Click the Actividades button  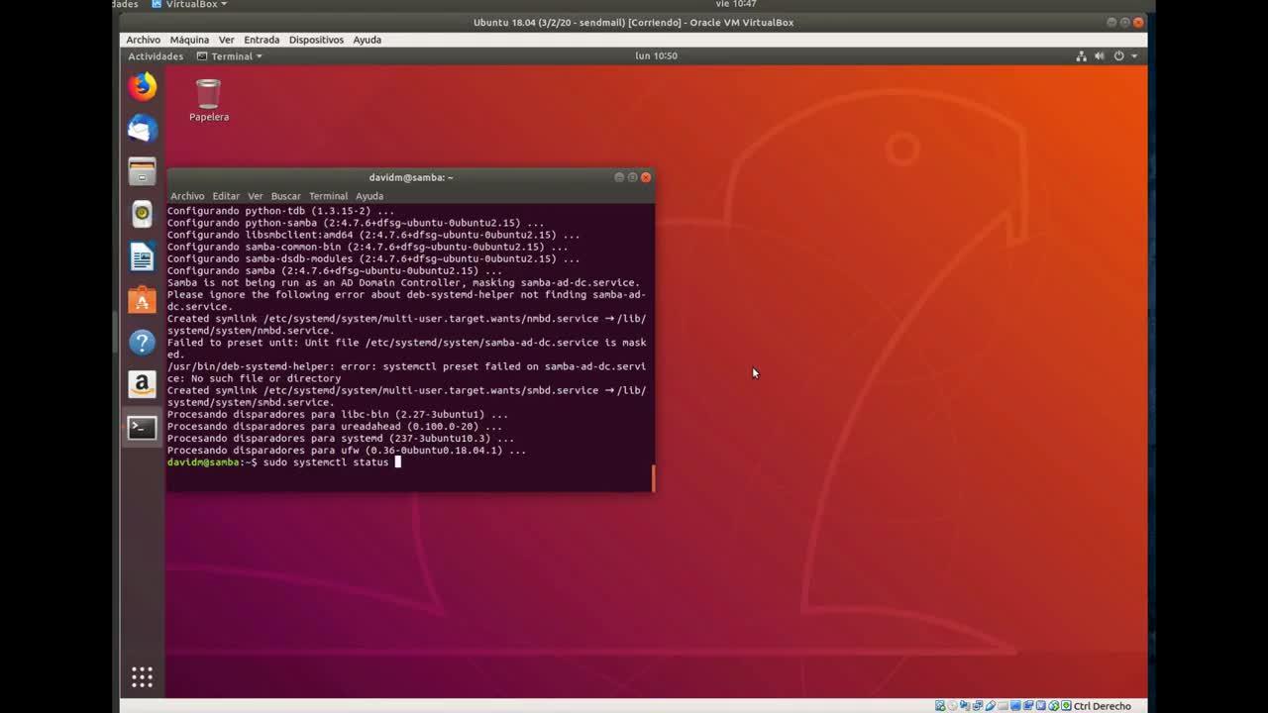[x=156, y=56]
